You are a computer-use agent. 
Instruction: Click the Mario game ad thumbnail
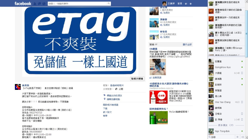click(x=158, y=117)
